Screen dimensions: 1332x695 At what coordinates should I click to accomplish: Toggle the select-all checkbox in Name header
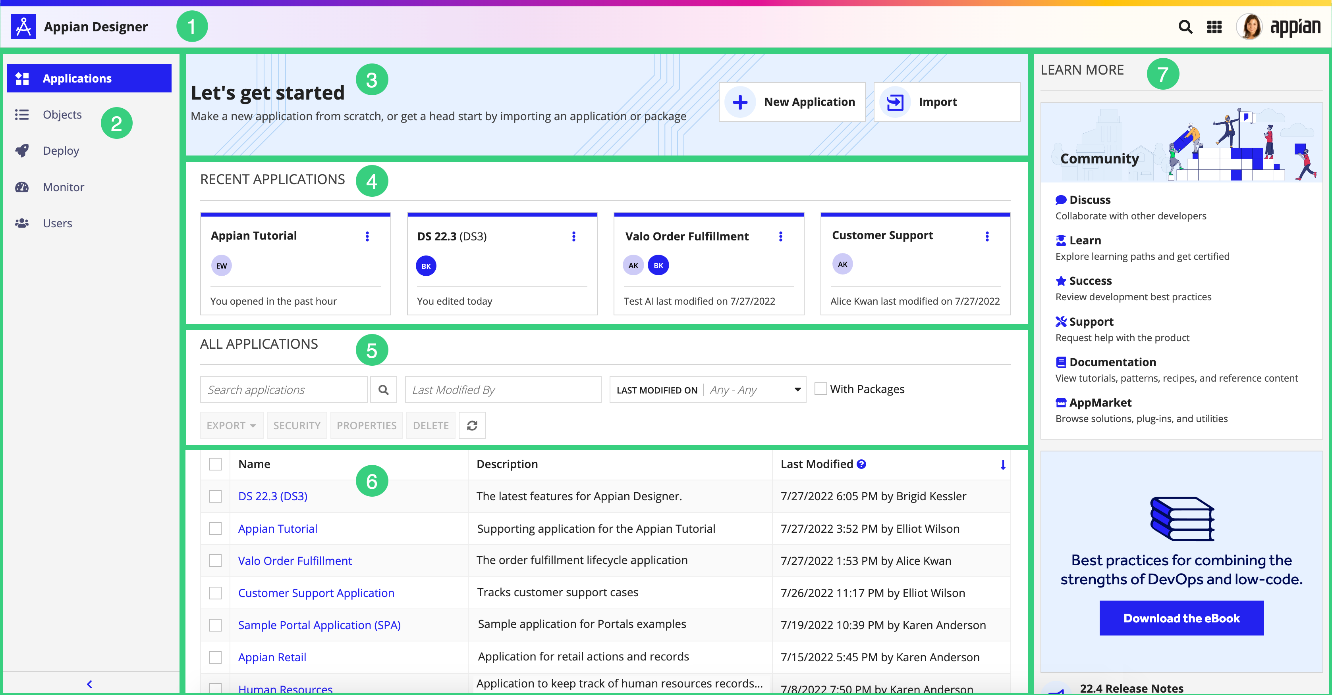click(215, 464)
